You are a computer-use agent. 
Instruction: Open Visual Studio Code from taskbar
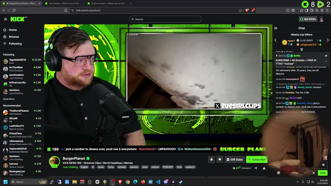pyautogui.click(x=158, y=182)
